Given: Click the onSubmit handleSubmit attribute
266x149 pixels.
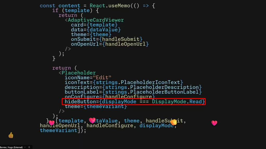Looking at the screenshot, I should pyautogui.click(x=107, y=39).
